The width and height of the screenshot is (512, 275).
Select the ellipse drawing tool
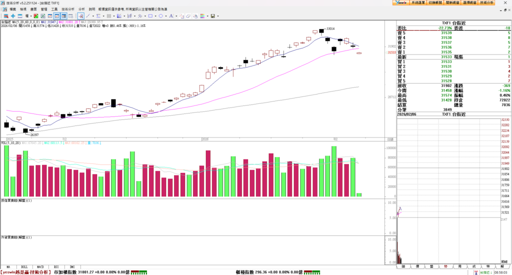[160, 16]
